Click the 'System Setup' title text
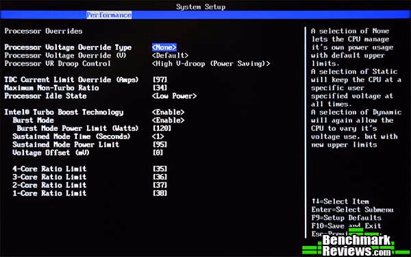 [x=201, y=7]
